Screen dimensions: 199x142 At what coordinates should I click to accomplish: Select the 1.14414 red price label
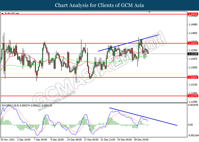pyautogui.click(x=193, y=14)
